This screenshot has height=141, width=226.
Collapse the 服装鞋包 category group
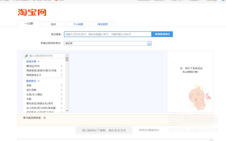pyautogui.click(x=33, y=81)
